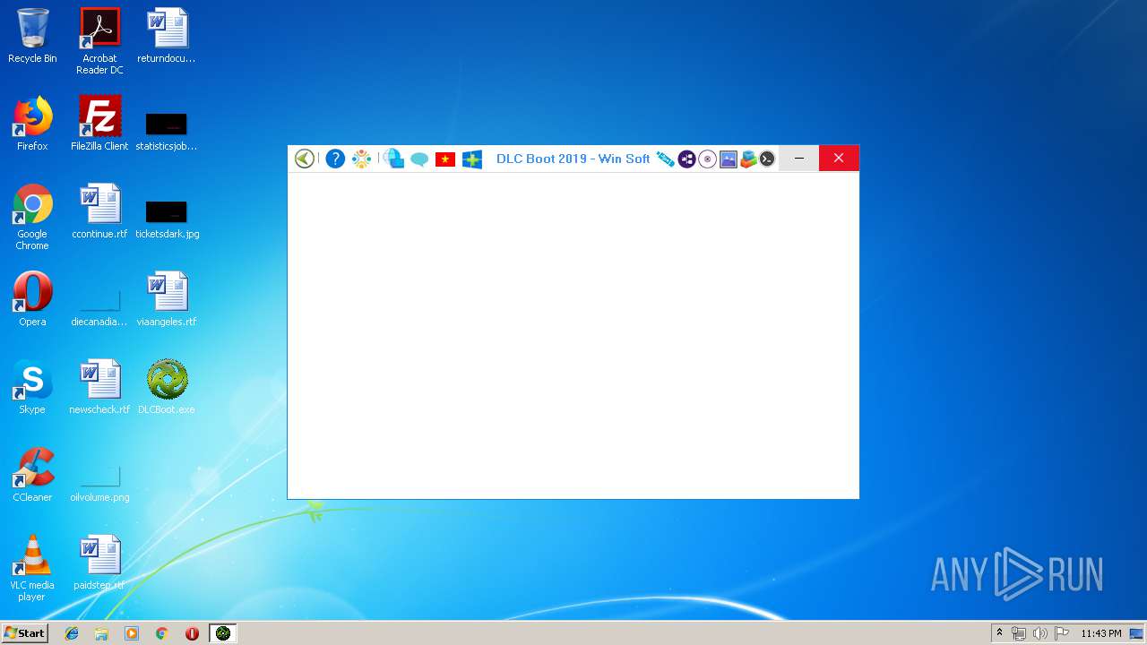1147x645 pixels.
Task: Open ccontinue.rtf document
Action: pyautogui.click(x=99, y=211)
